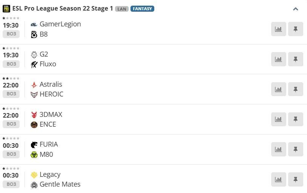Open stats for FURIA vs M80

(278, 149)
